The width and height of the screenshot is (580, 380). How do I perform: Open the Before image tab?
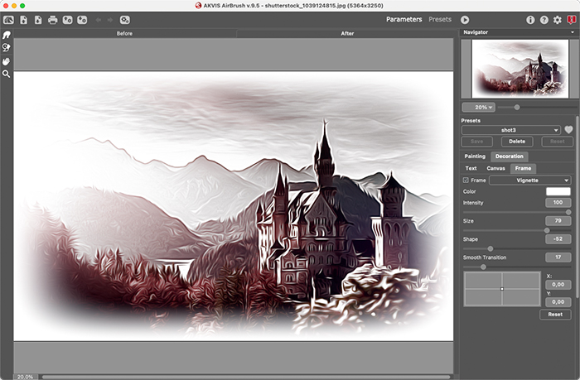pos(124,33)
